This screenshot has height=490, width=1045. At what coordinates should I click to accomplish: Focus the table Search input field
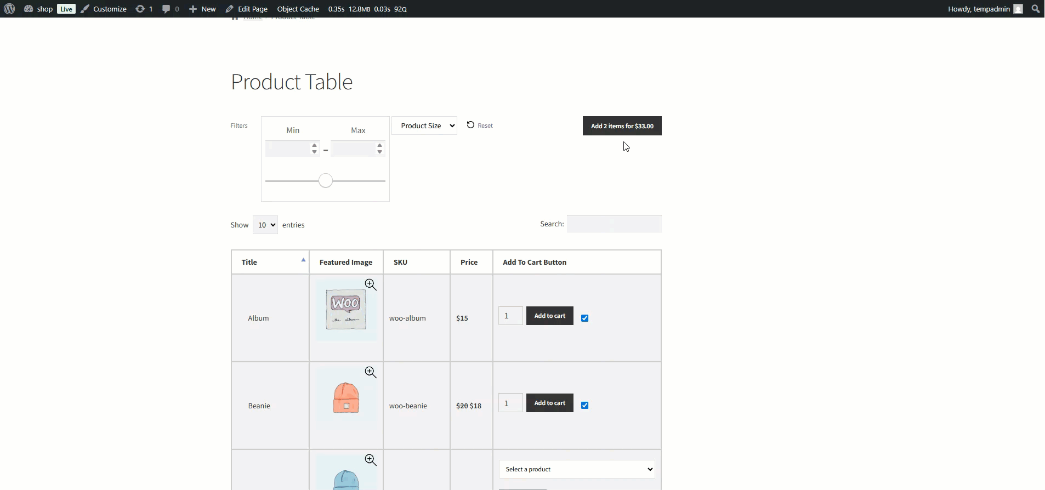[x=614, y=224]
